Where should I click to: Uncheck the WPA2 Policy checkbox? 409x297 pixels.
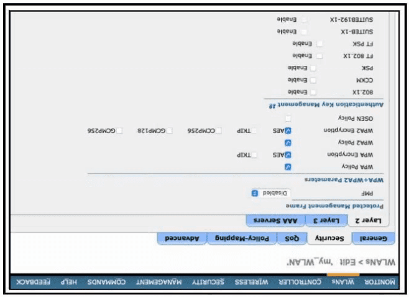[288, 142]
